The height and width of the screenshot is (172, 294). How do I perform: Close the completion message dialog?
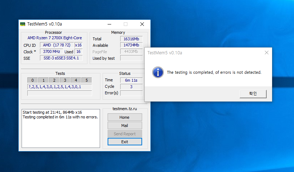pos(266,53)
